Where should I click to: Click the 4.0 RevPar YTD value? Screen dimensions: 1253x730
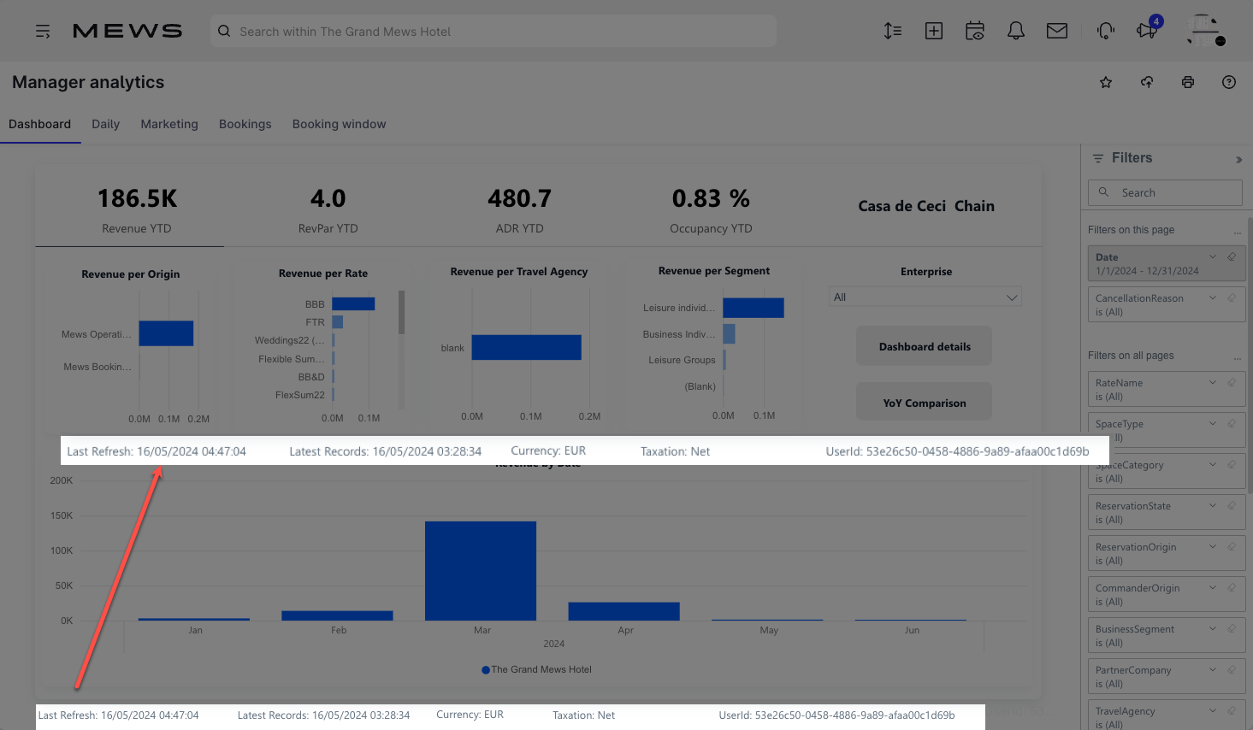click(328, 199)
